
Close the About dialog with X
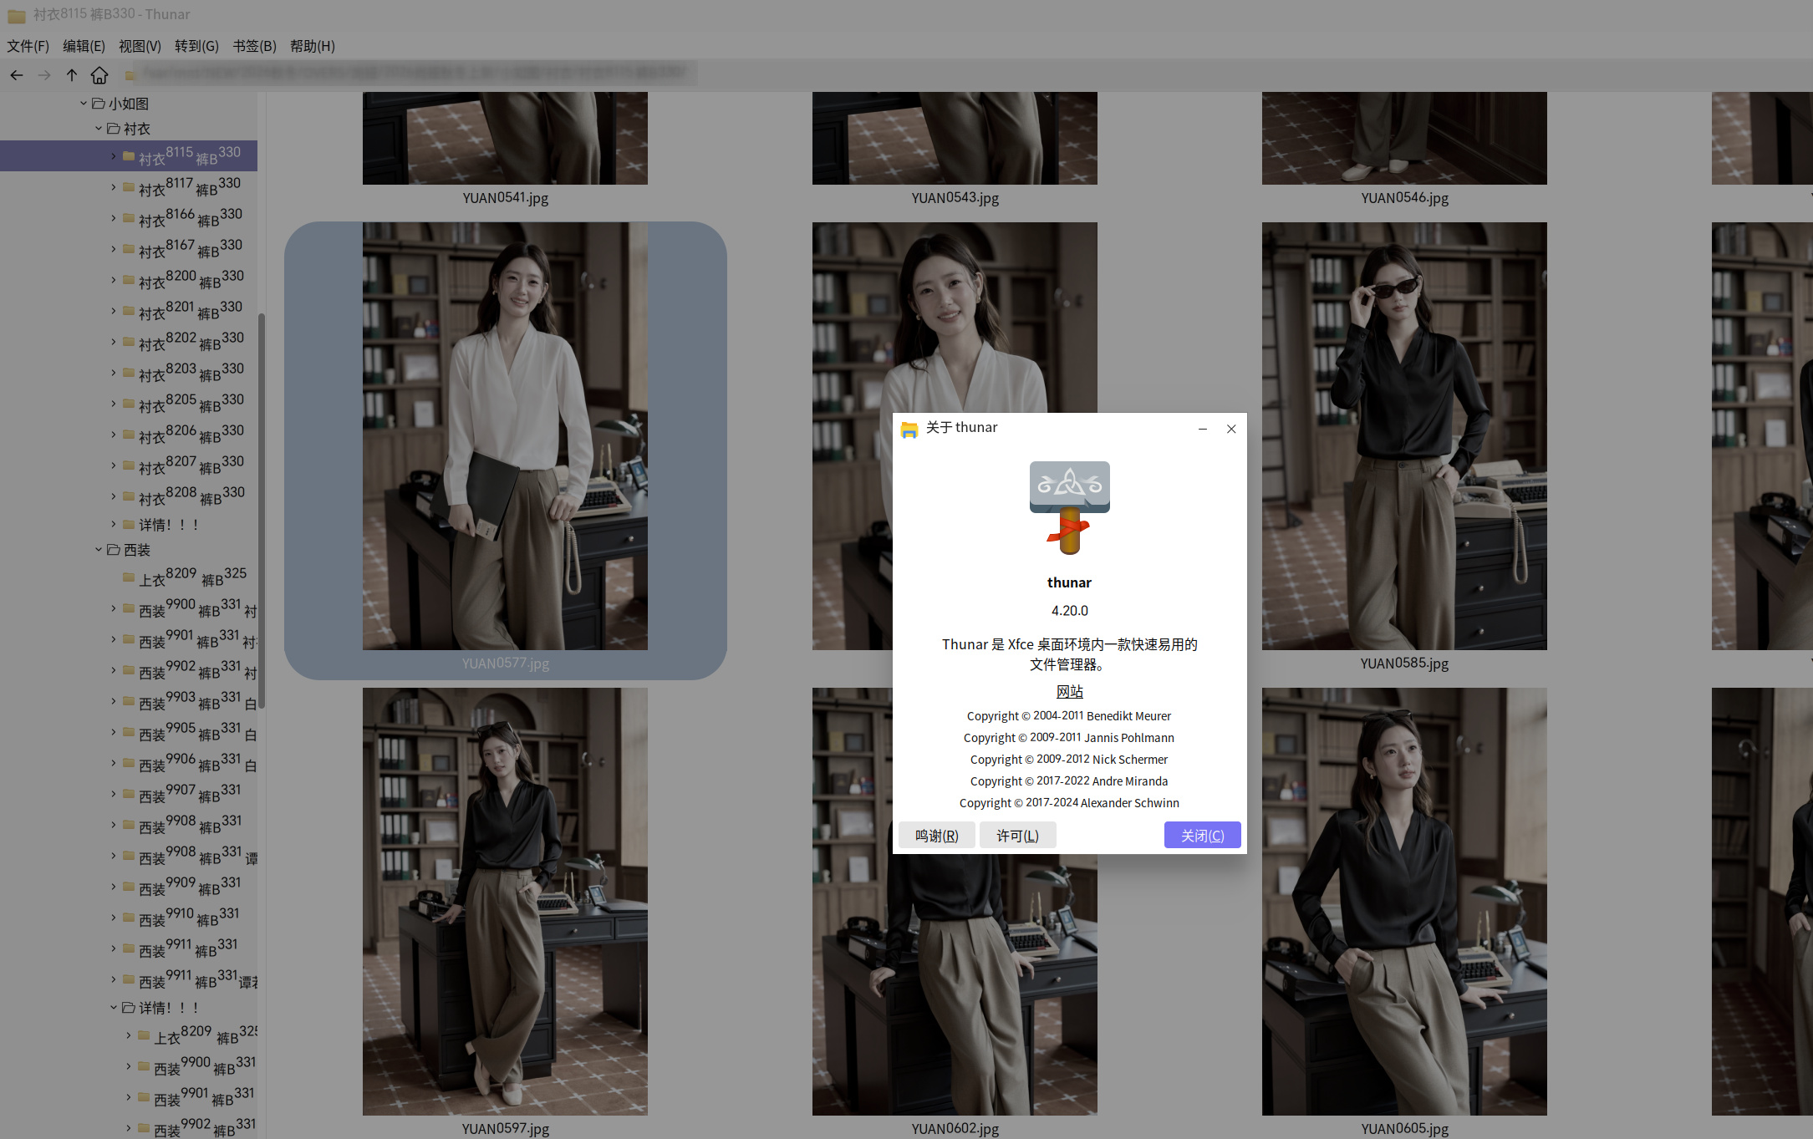(x=1231, y=429)
